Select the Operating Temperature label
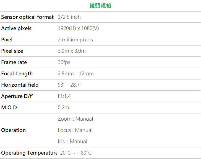 click(29, 153)
